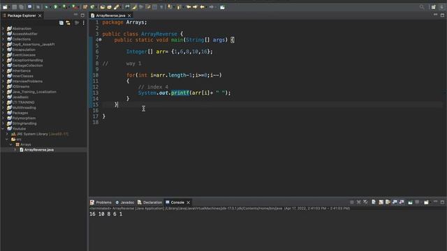The width and height of the screenshot is (447, 251).
Task: Select the InterviewProblems project
Action: coord(27,82)
